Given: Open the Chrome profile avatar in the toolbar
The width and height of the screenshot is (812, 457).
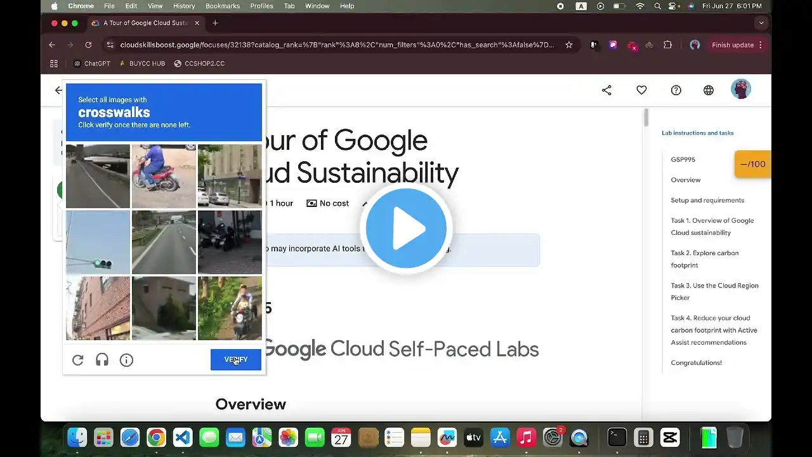Looking at the screenshot, I should pyautogui.click(x=695, y=45).
